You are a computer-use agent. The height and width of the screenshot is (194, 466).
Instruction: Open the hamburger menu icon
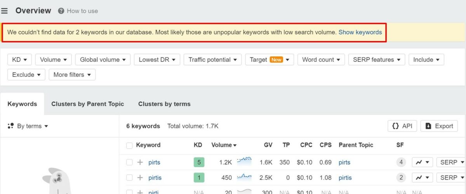click(x=5, y=11)
